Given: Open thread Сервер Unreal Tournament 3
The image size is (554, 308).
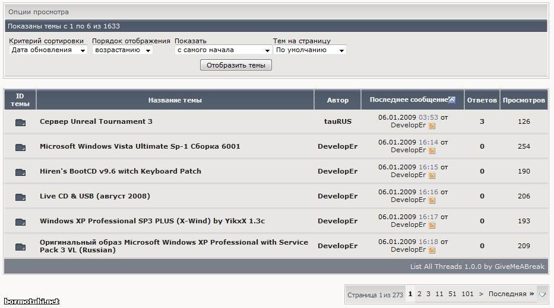Looking at the screenshot, I should (x=96, y=121).
